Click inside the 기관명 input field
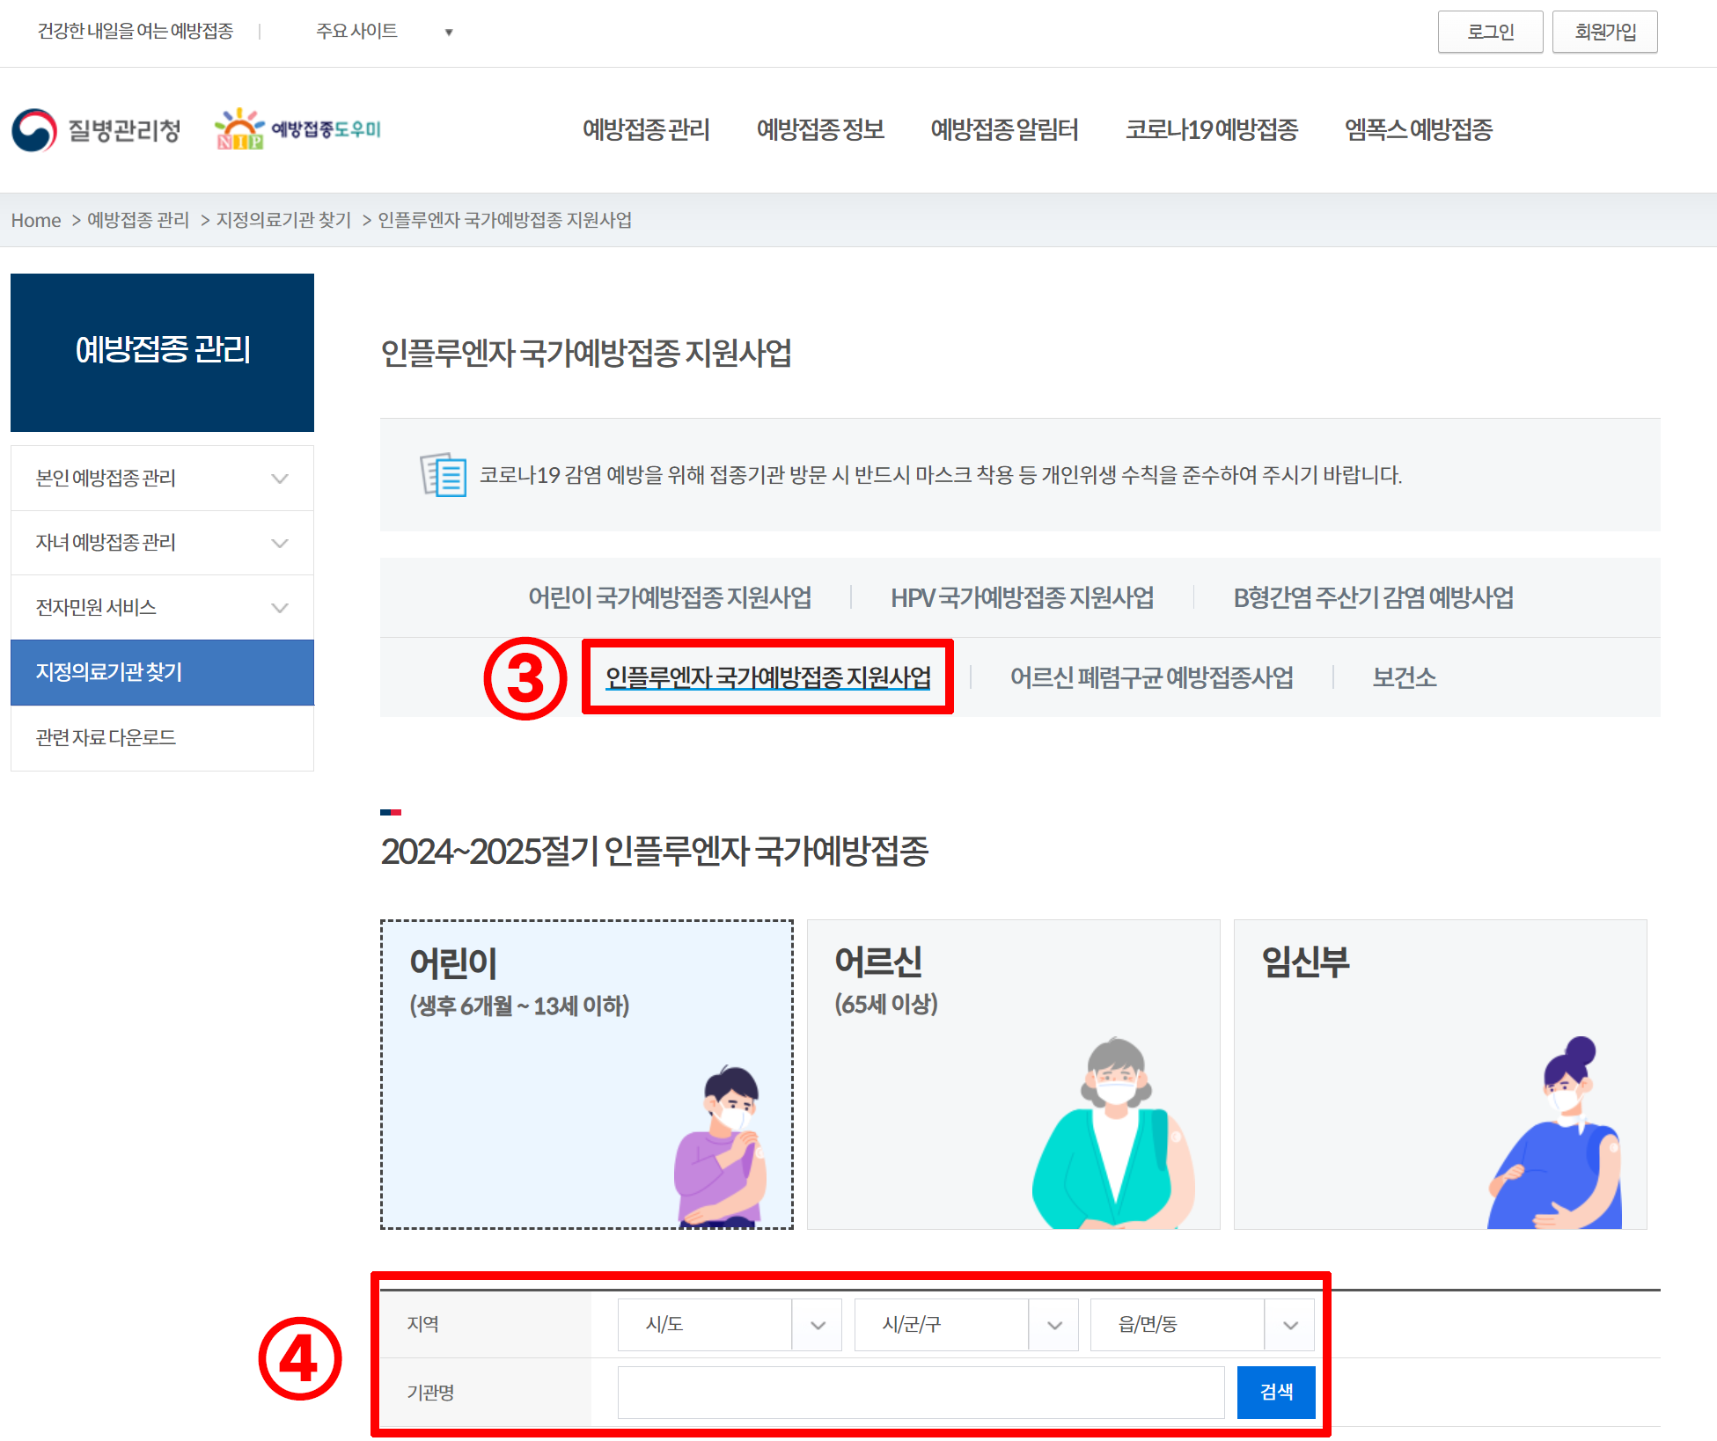 [x=921, y=1392]
